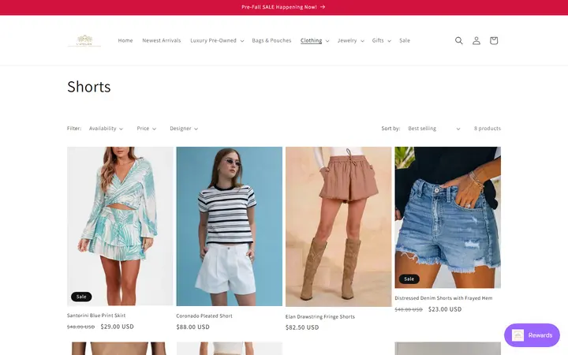This screenshot has height=355, width=568.
Task: Open the Availability filter
Action: 106,129
